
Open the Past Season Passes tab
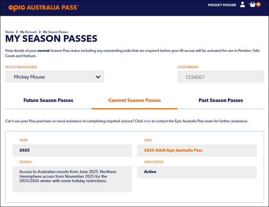[x=221, y=101]
